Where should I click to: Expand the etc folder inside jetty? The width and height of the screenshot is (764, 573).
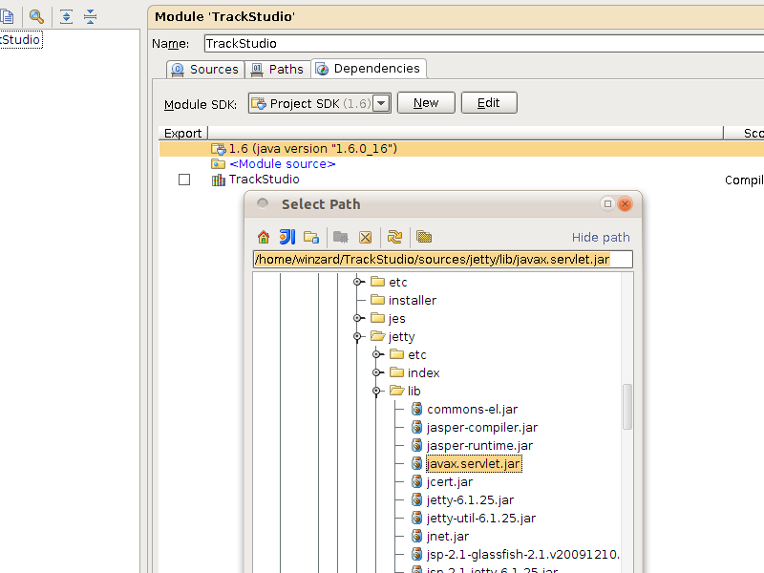[376, 354]
